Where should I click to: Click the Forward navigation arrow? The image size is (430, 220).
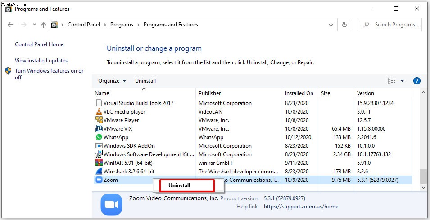(23, 25)
